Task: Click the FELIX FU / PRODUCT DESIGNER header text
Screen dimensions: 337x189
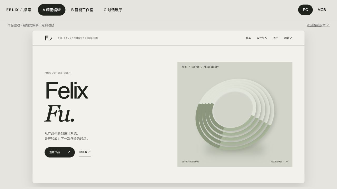Action: pyautogui.click(x=78, y=38)
